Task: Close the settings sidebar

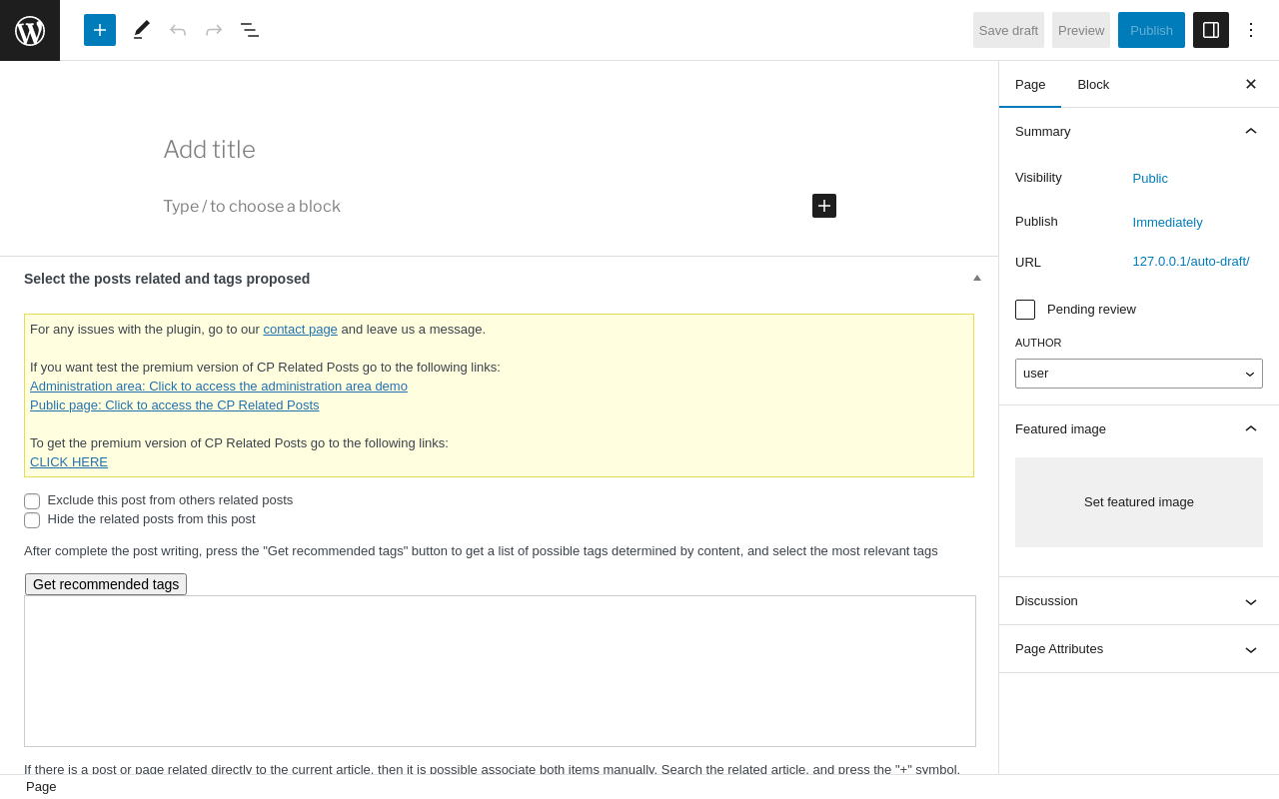Action: pyautogui.click(x=1251, y=84)
